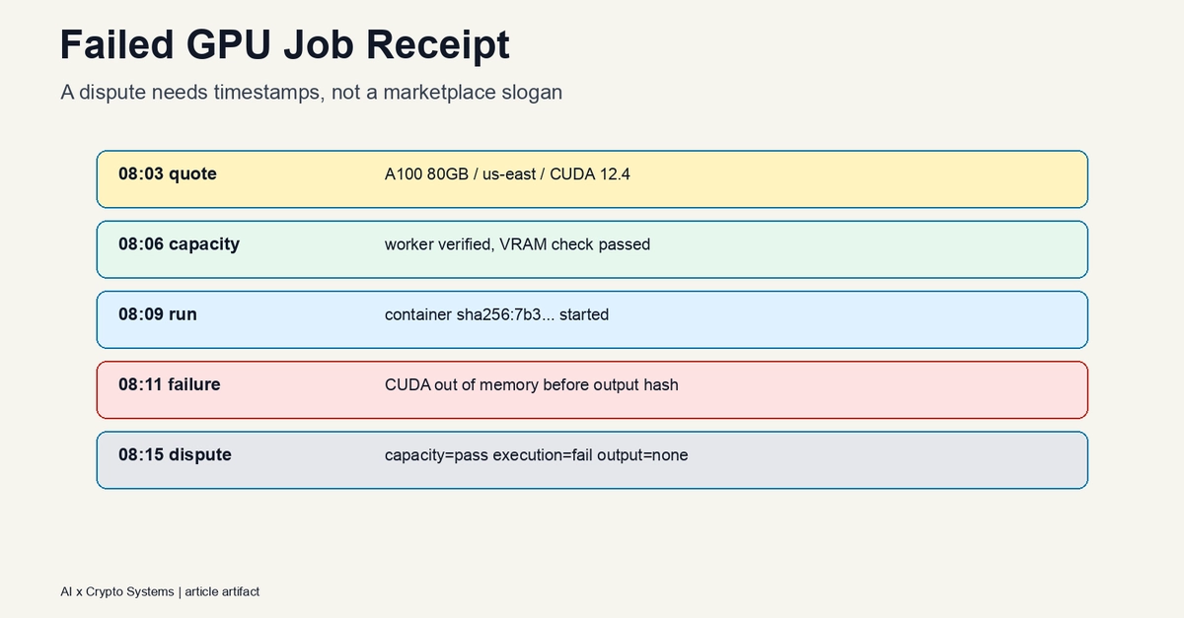Image resolution: width=1184 pixels, height=618 pixels.
Task: Click the 08:09 run label
Action: coord(158,314)
